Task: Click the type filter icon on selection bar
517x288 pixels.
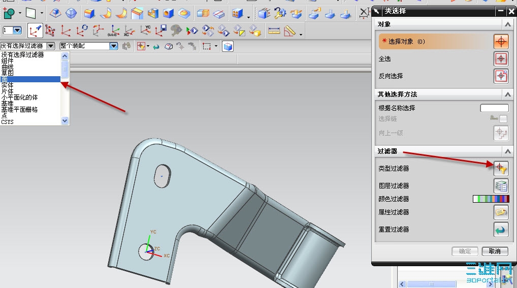Action: [x=141, y=46]
